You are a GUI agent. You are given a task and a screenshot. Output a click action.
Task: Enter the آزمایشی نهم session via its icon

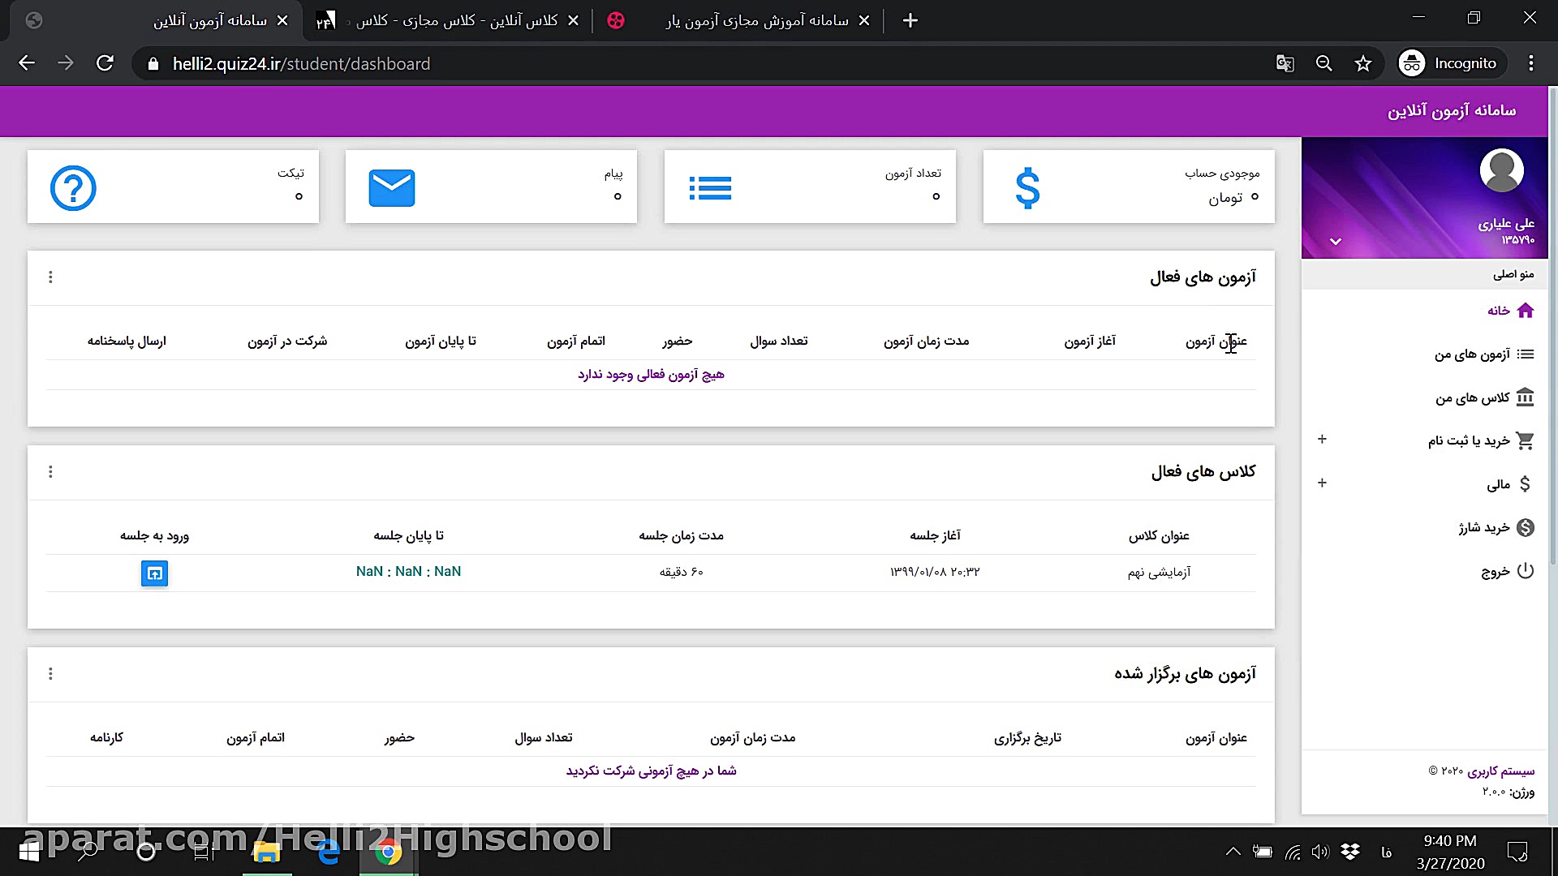pyautogui.click(x=154, y=573)
